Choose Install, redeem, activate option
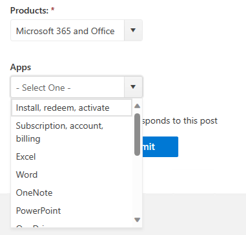Screen dimensions: 246x235 click(x=72, y=108)
